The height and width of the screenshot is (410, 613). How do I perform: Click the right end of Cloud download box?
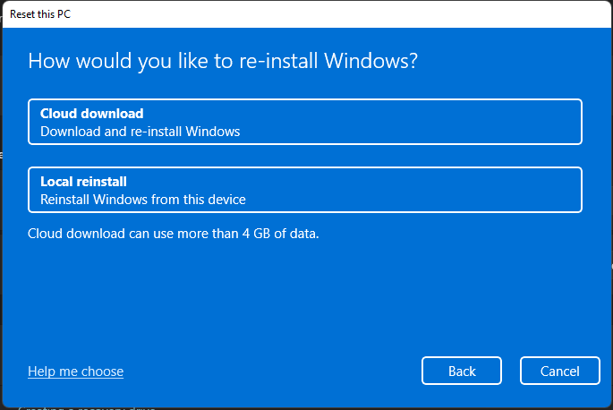[555, 122]
